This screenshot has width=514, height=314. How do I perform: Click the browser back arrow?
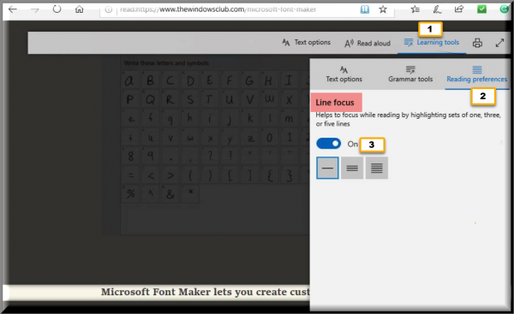[x=13, y=9]
